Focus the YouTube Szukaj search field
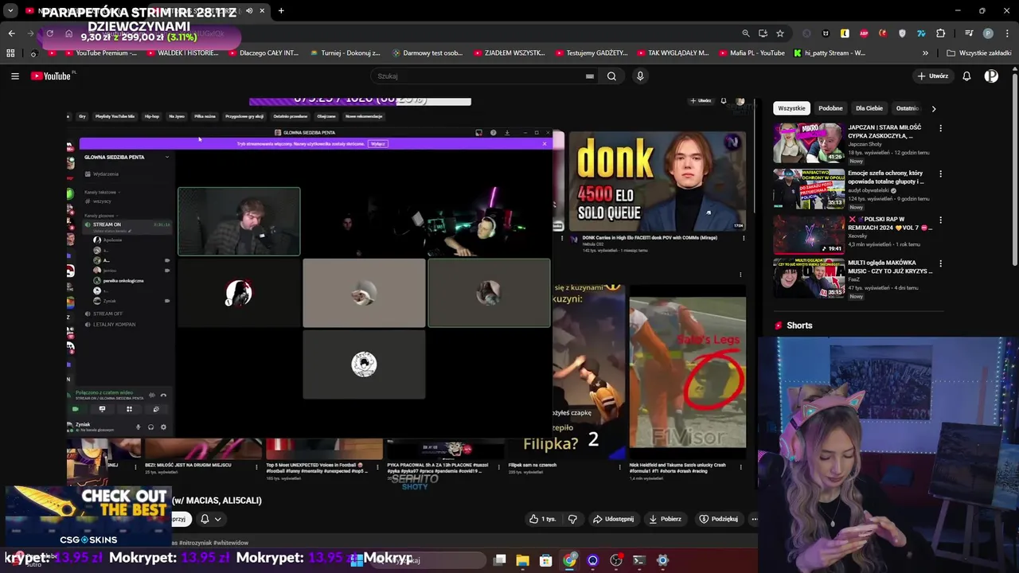 (x=478, y=76)
